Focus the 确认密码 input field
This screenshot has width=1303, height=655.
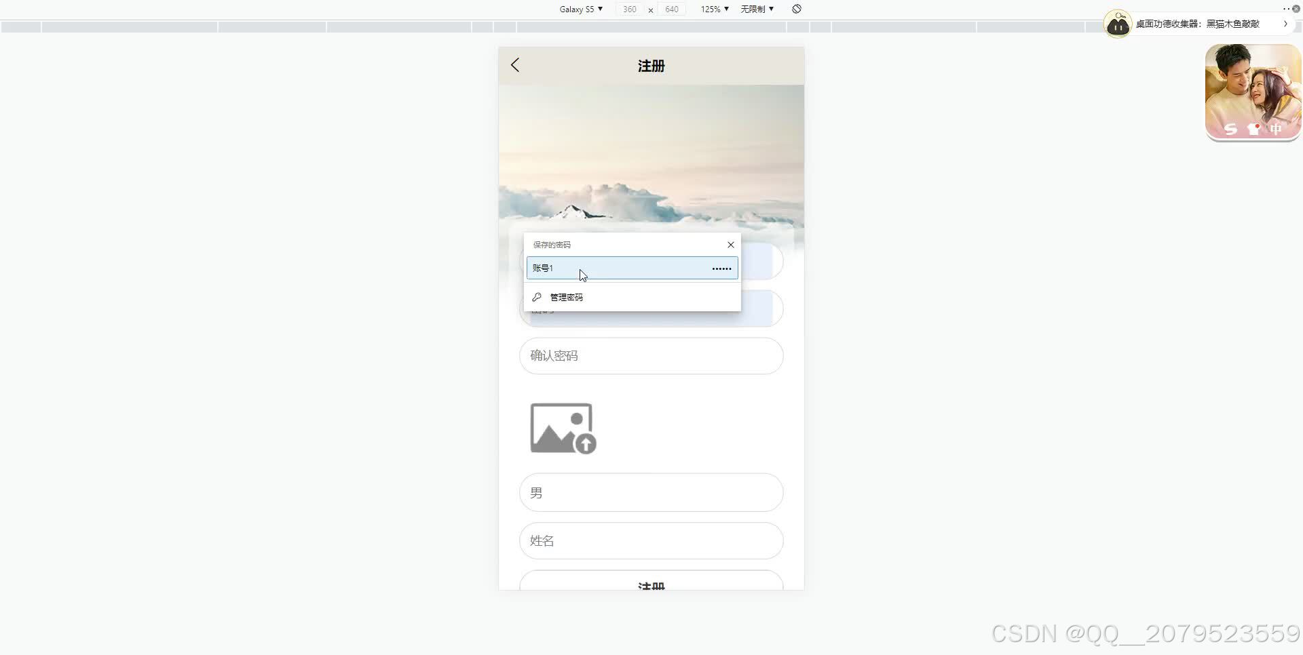(651, 355)
